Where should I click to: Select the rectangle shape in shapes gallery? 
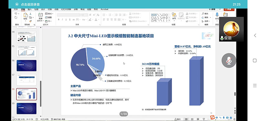click(x=164, y=15)
